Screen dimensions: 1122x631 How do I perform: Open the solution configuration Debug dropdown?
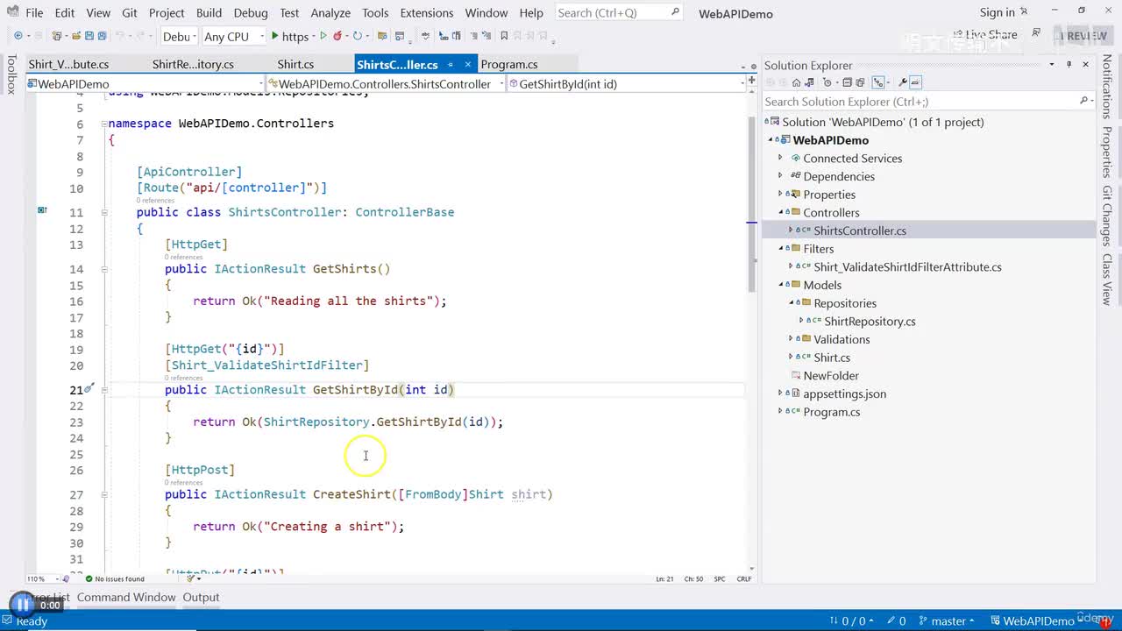pos(178,36)
